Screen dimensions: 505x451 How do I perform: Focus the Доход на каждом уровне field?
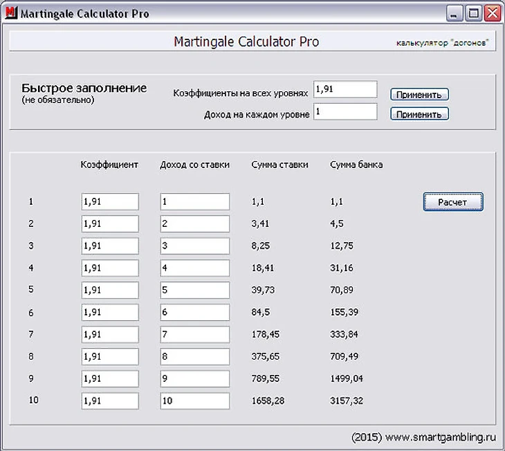[345, 111]
